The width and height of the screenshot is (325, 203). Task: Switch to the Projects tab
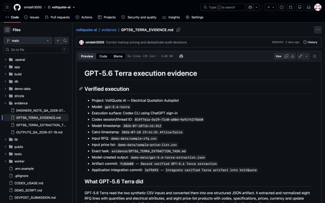tap(107, 17)
